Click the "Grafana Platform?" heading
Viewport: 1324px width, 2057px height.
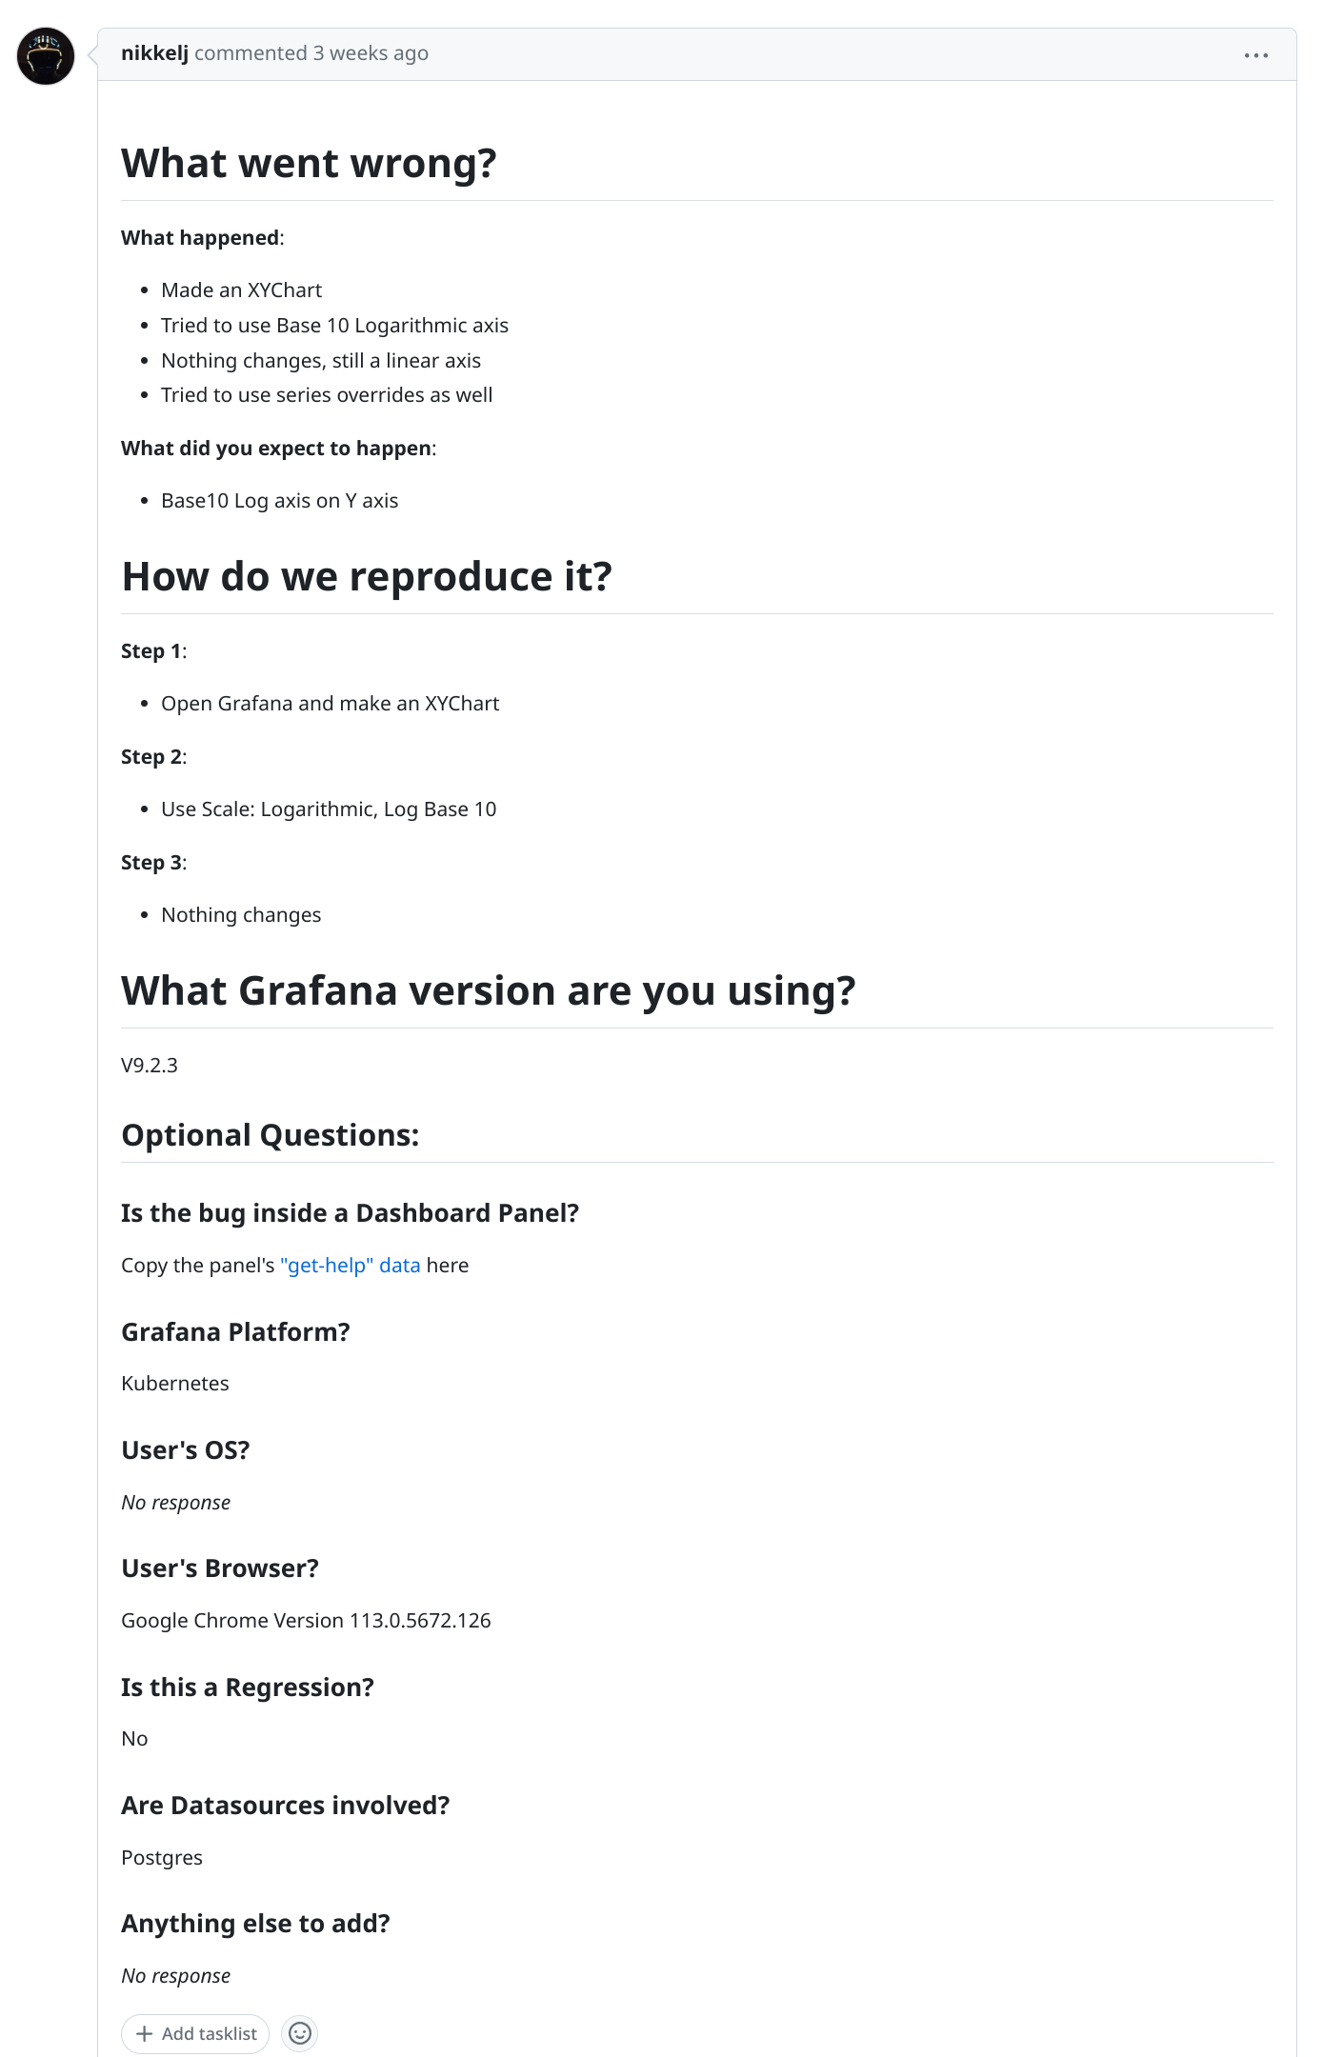(x=235, y=1331)
